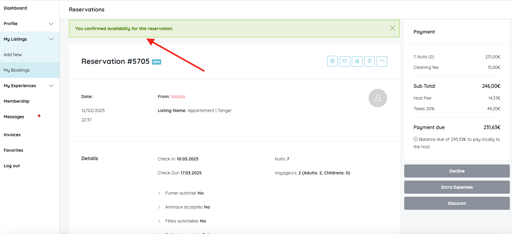
Task: Click the Cleaning fee amount 15,00€
Action: (x=494, y=67)
